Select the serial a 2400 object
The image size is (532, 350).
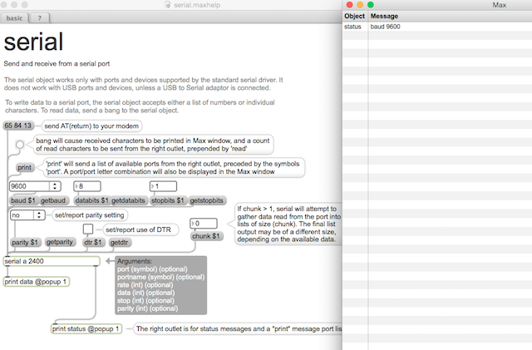pyautogui.click(x=52, y=261)
